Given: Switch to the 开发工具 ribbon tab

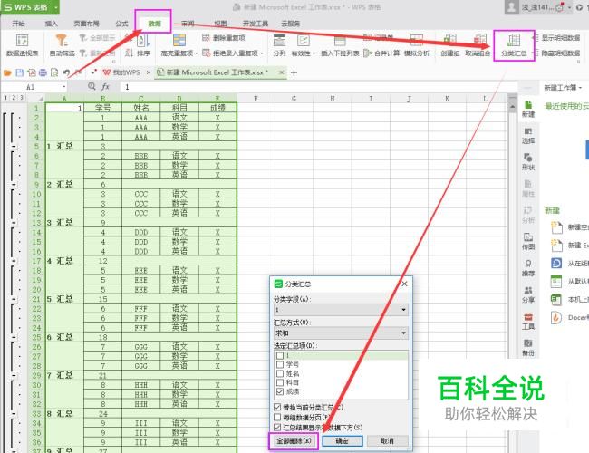Looking at the screenshot, I should 256,24.
